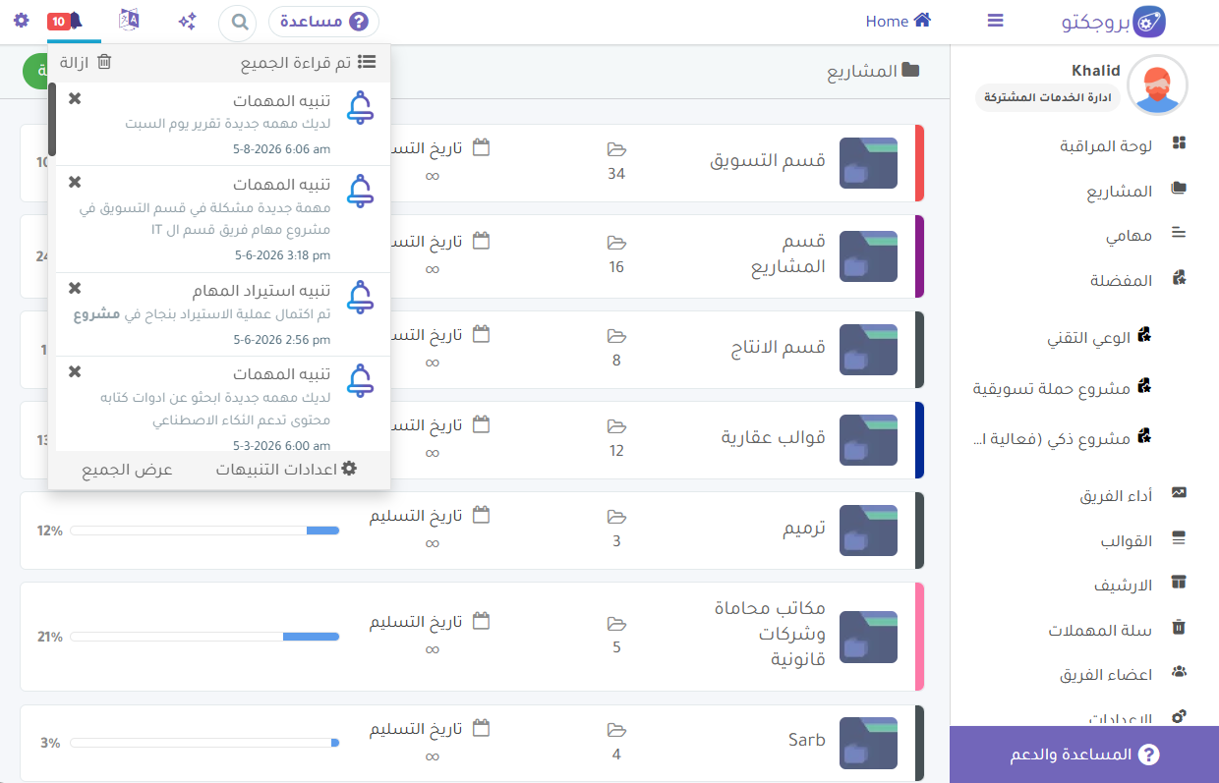The image size is (1219, 783).
Task: Open the settings gear in top bar
Action: pyautogui.click(x=22, y=21)
